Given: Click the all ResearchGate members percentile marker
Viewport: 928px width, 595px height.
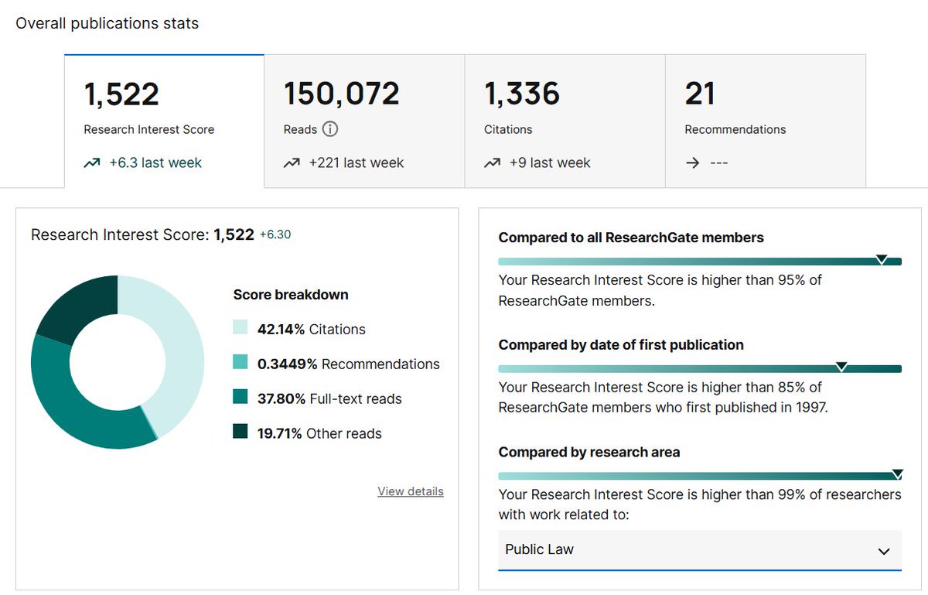Looking at the screenshot, I should click(x=881, y=259).
